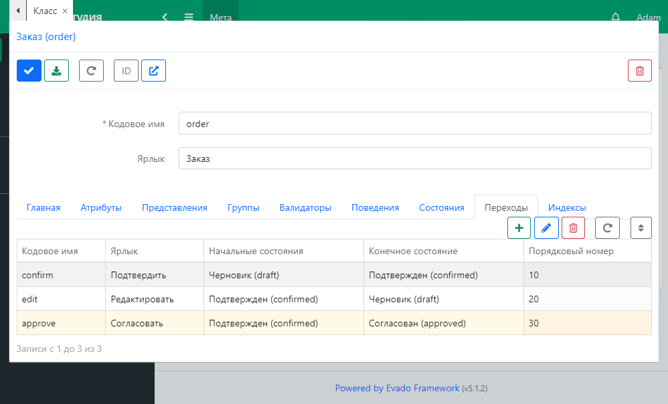Click the sort order up-down arrows button
The height and width of the screenshot is (404, 668).
pos(641,228)
